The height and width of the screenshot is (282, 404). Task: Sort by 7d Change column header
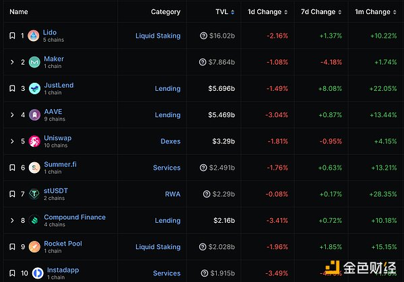(320, 12)
